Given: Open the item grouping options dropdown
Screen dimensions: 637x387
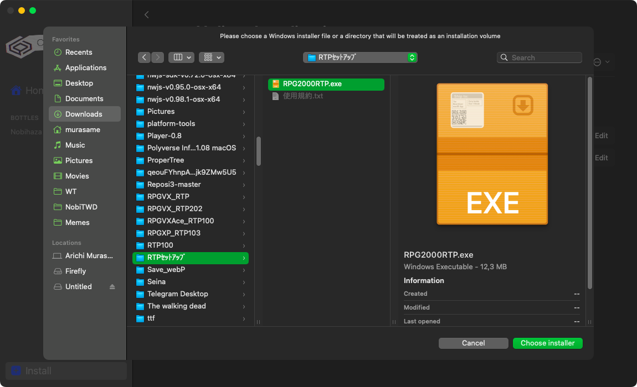Looking at the screenshot, I should pyautogui.click(x=211, y=57).
